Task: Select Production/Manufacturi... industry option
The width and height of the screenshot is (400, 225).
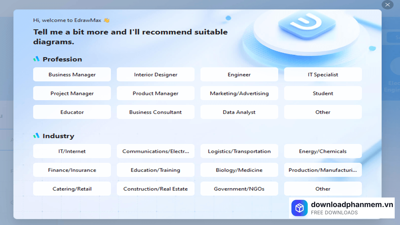Action: click(x=323, y=170)
